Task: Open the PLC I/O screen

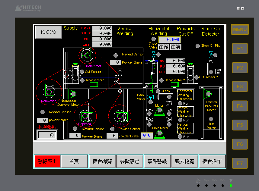Action: coord(49,32)
